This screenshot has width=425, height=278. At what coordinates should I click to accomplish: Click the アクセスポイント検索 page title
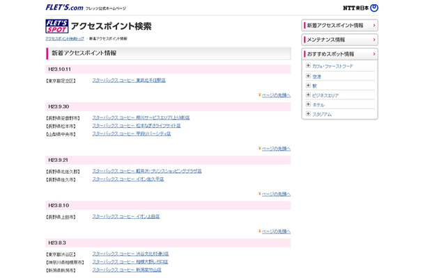coord(111,26)
